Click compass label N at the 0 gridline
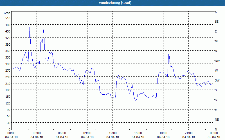This screenshot has width=225, height=140. [216, 129]
